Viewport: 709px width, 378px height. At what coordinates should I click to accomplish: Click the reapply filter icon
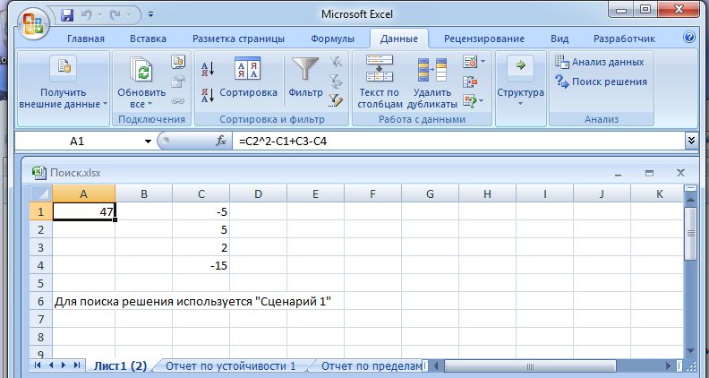pyautogui.click(x=336, y=82)
